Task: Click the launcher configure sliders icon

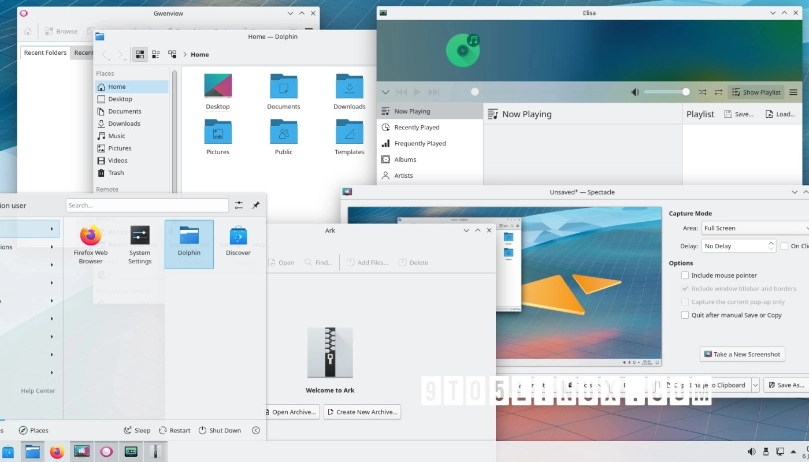Action: coord(239,205)
